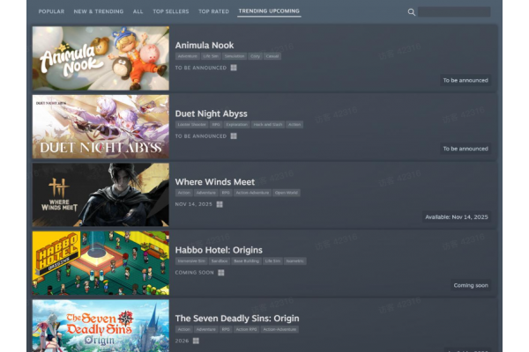Click the Action RPG tag
529x352 pixels.
[246, 329]
